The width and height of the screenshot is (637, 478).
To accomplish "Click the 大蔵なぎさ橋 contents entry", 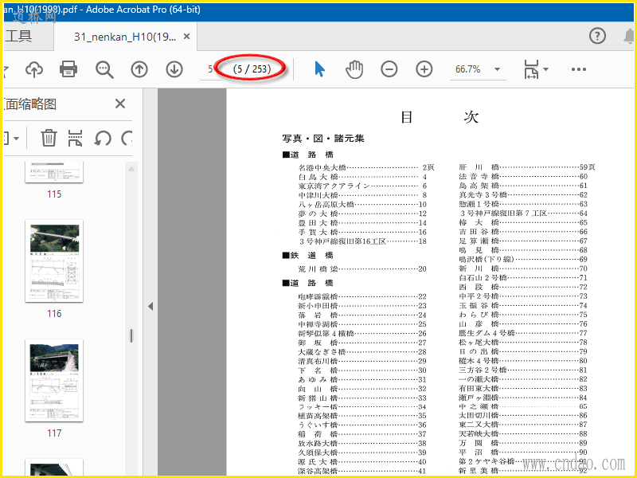I will 362,352.
